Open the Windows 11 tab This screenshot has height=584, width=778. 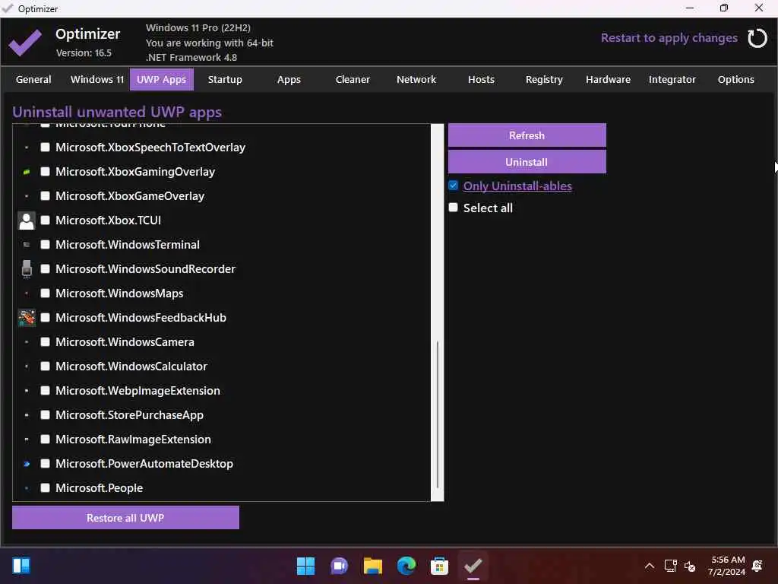click(97, 79)
